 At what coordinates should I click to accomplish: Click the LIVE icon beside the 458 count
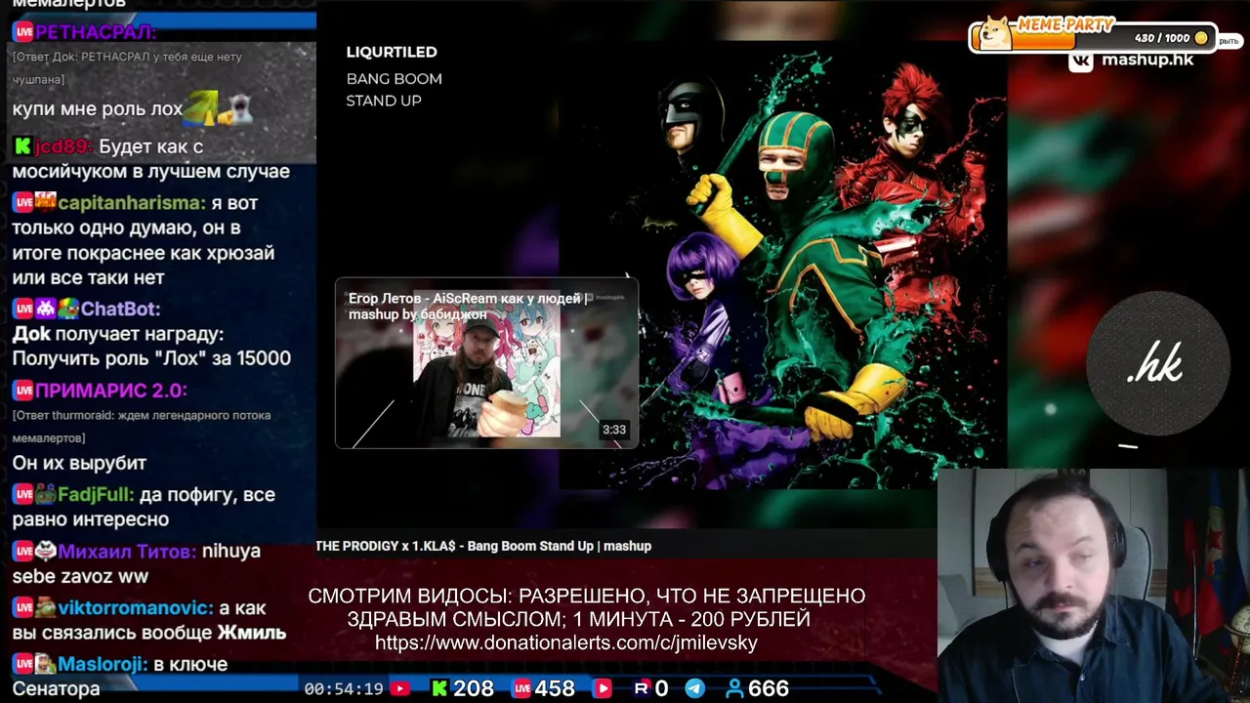[x=522, y=688]
